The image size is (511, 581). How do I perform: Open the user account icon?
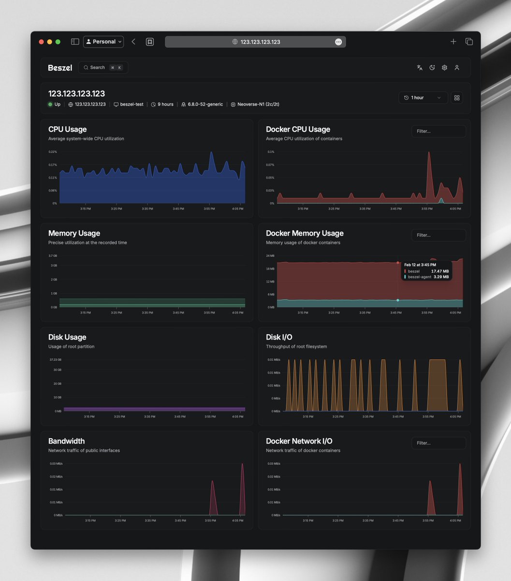(x=457, y=67)
